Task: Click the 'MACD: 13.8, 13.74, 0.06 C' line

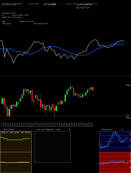Action: (x=13, y=17)
